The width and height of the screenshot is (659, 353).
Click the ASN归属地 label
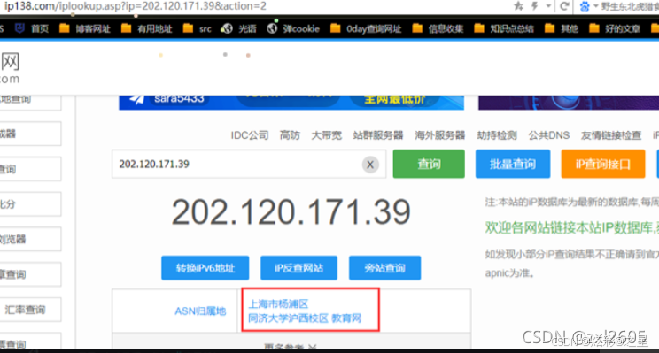200,311
